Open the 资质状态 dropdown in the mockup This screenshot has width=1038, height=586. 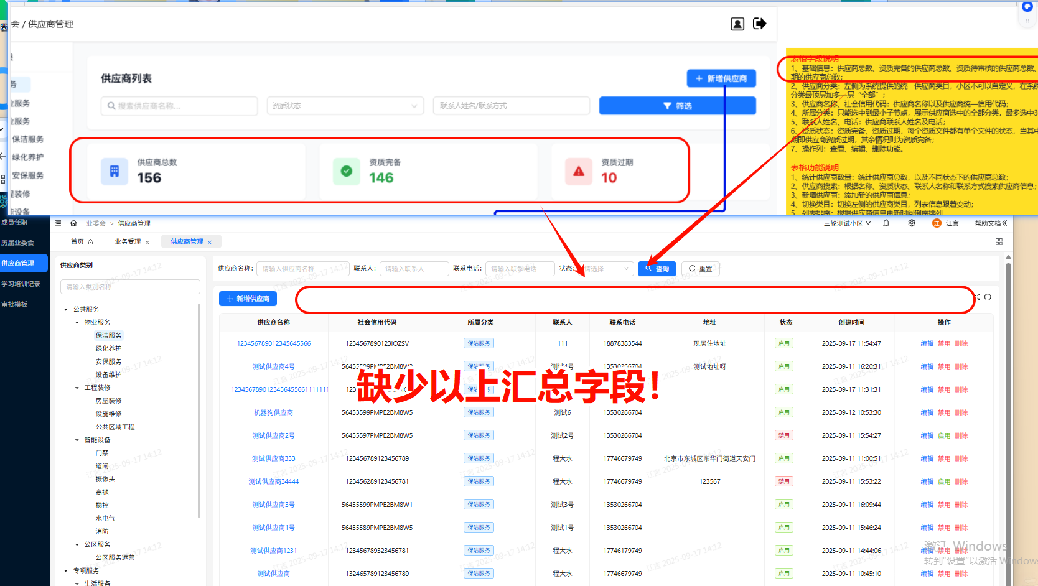tap(345, 106)
